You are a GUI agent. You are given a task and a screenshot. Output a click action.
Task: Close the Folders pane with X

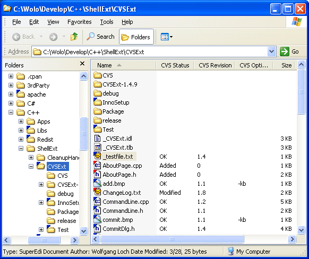tap(82, 64)
